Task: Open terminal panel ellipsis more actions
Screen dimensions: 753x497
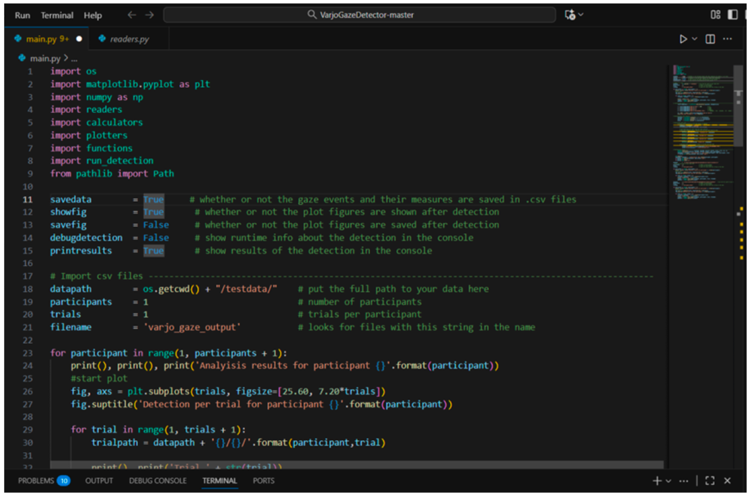Action: (x=684, y=481)
